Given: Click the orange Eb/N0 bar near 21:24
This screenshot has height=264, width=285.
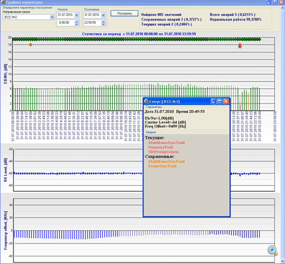Looking at the screenshot, I should (x=248, y=101).
